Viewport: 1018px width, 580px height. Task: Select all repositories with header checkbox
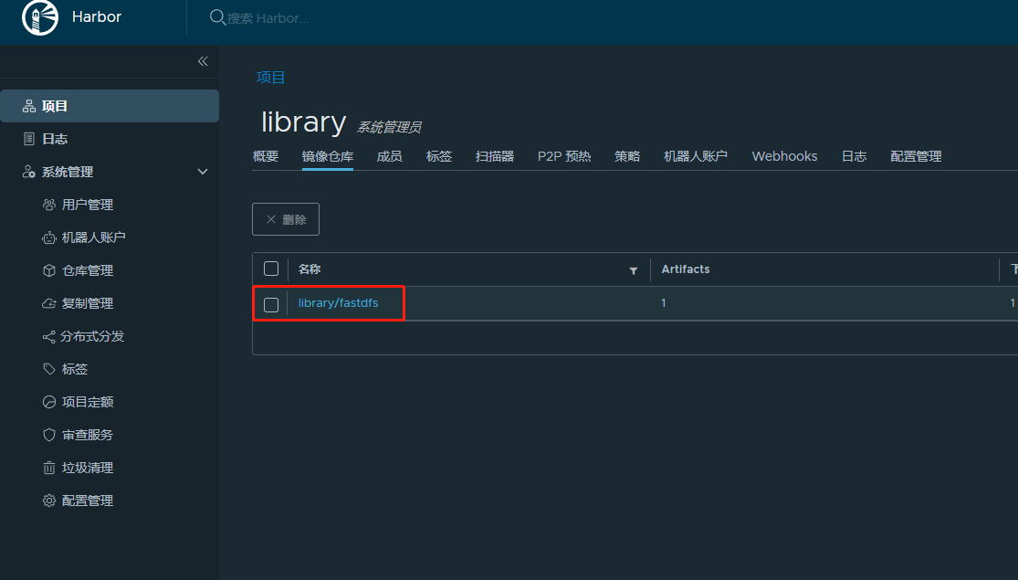click(271, 269)
